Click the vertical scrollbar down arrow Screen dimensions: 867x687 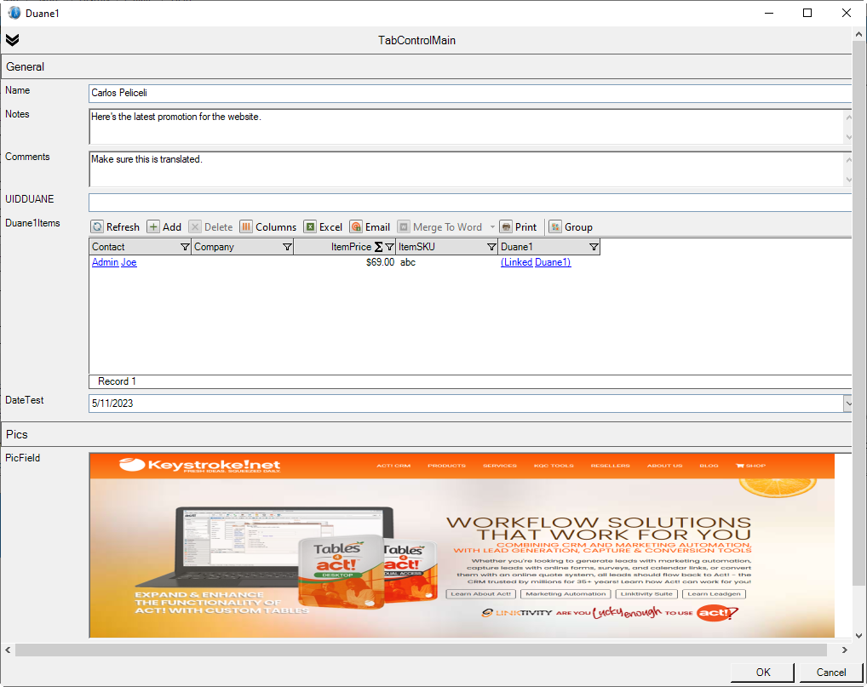tap(858, 636)
